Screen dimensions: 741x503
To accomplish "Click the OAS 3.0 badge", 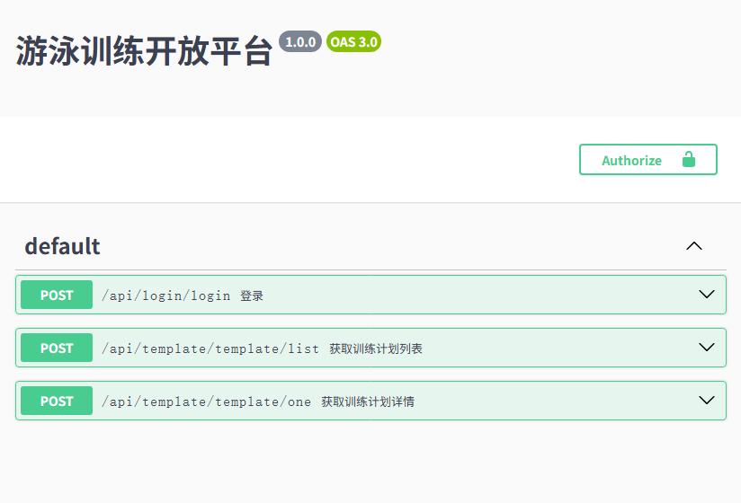I will click(x=353, y=41).
